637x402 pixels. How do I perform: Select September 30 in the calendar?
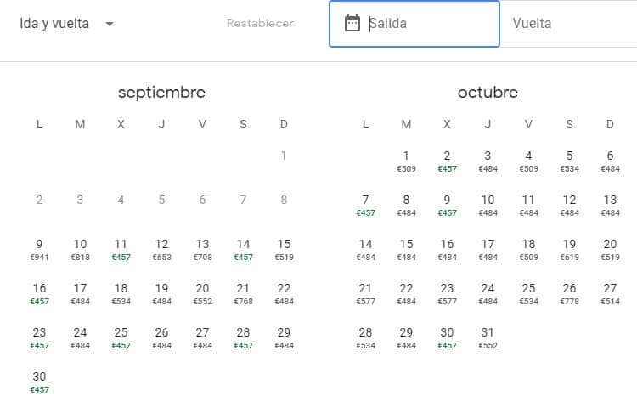[39, 382]
